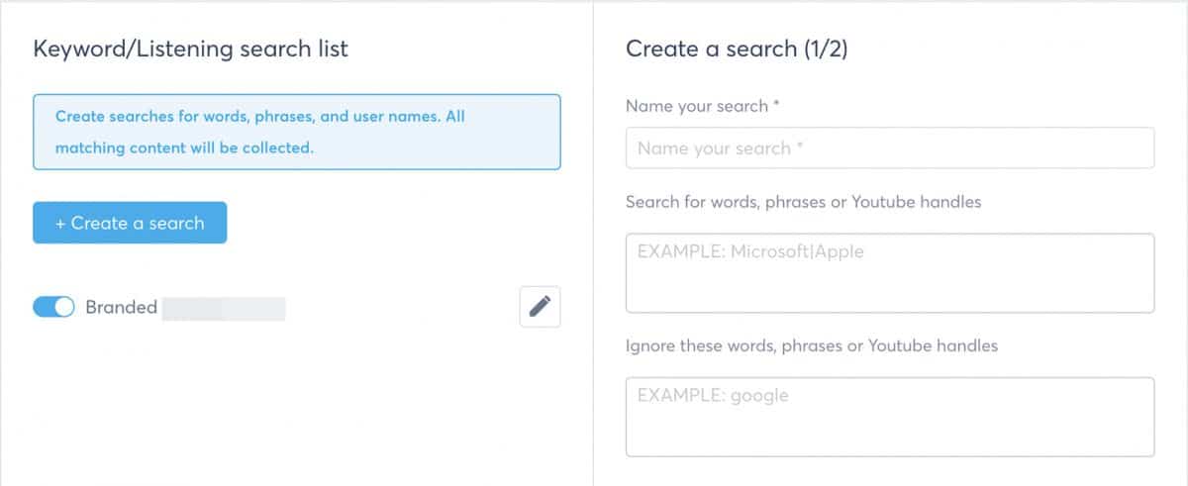Click the ignore words box showing google example
1188x486 pixels.
click(890, 417)
